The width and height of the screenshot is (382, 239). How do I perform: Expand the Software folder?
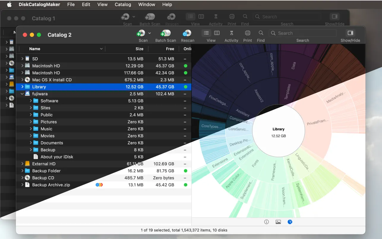point(31,101)
